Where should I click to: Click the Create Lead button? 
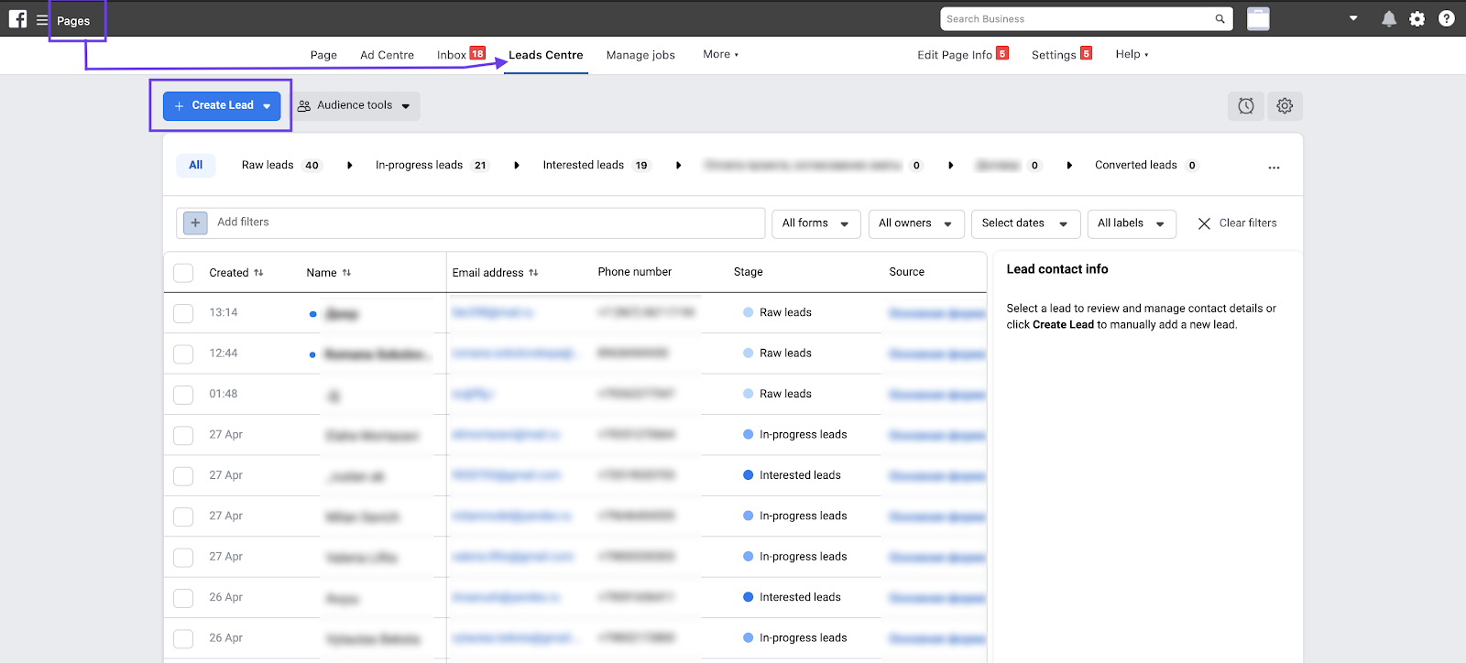click(x=223, y=106)
